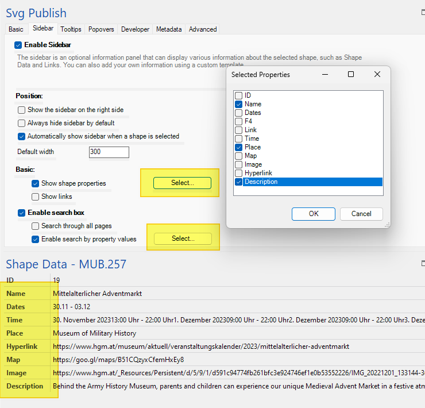Select the Name row label in Shape Data
This screenshot has width=425, height=408.
[16, 294]
